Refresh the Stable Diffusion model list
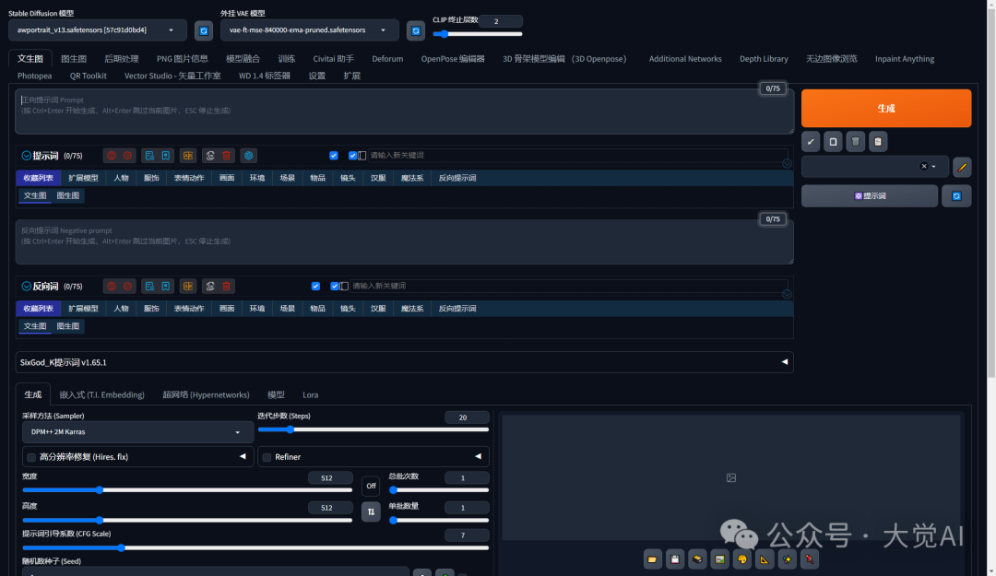Image resolution: width=996 pixels, height=576 pixels. pos(203,30)
